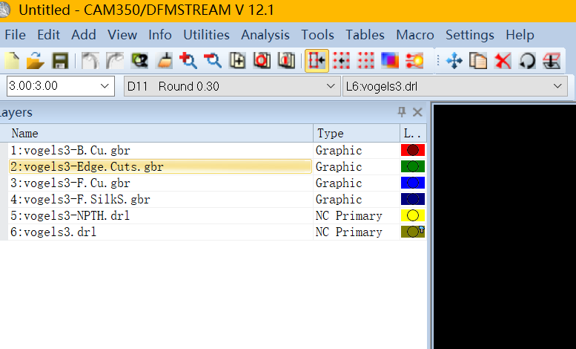
Task: Select the Move tool blue arrows icon
Action: point(454,60)
